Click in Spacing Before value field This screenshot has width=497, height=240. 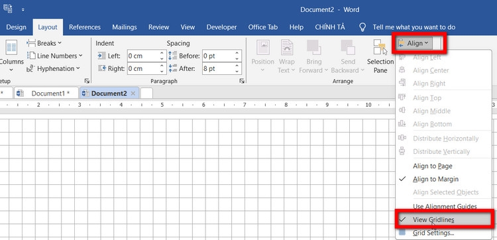(218, 56)
